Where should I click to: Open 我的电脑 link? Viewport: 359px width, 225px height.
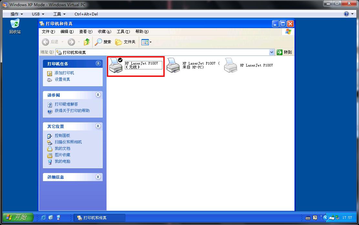coord(62,161)
